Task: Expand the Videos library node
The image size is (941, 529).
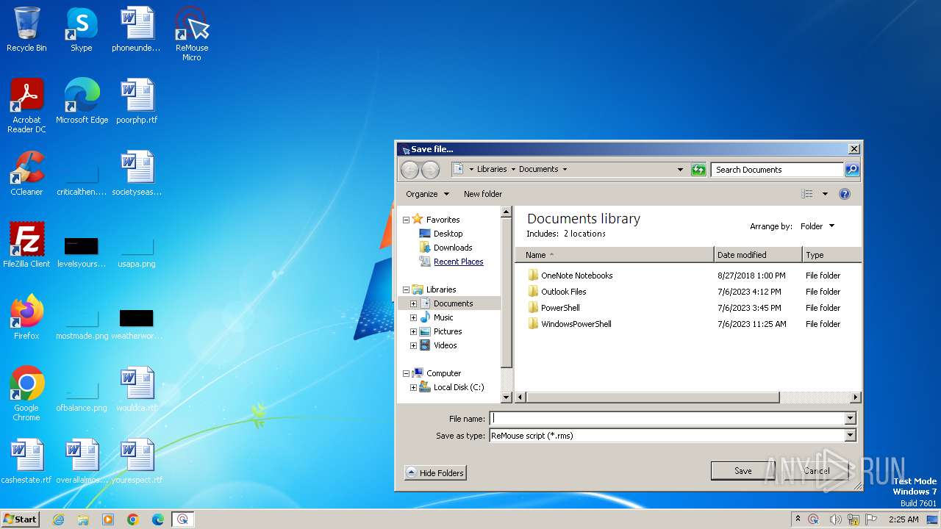Action: [413, 345]
